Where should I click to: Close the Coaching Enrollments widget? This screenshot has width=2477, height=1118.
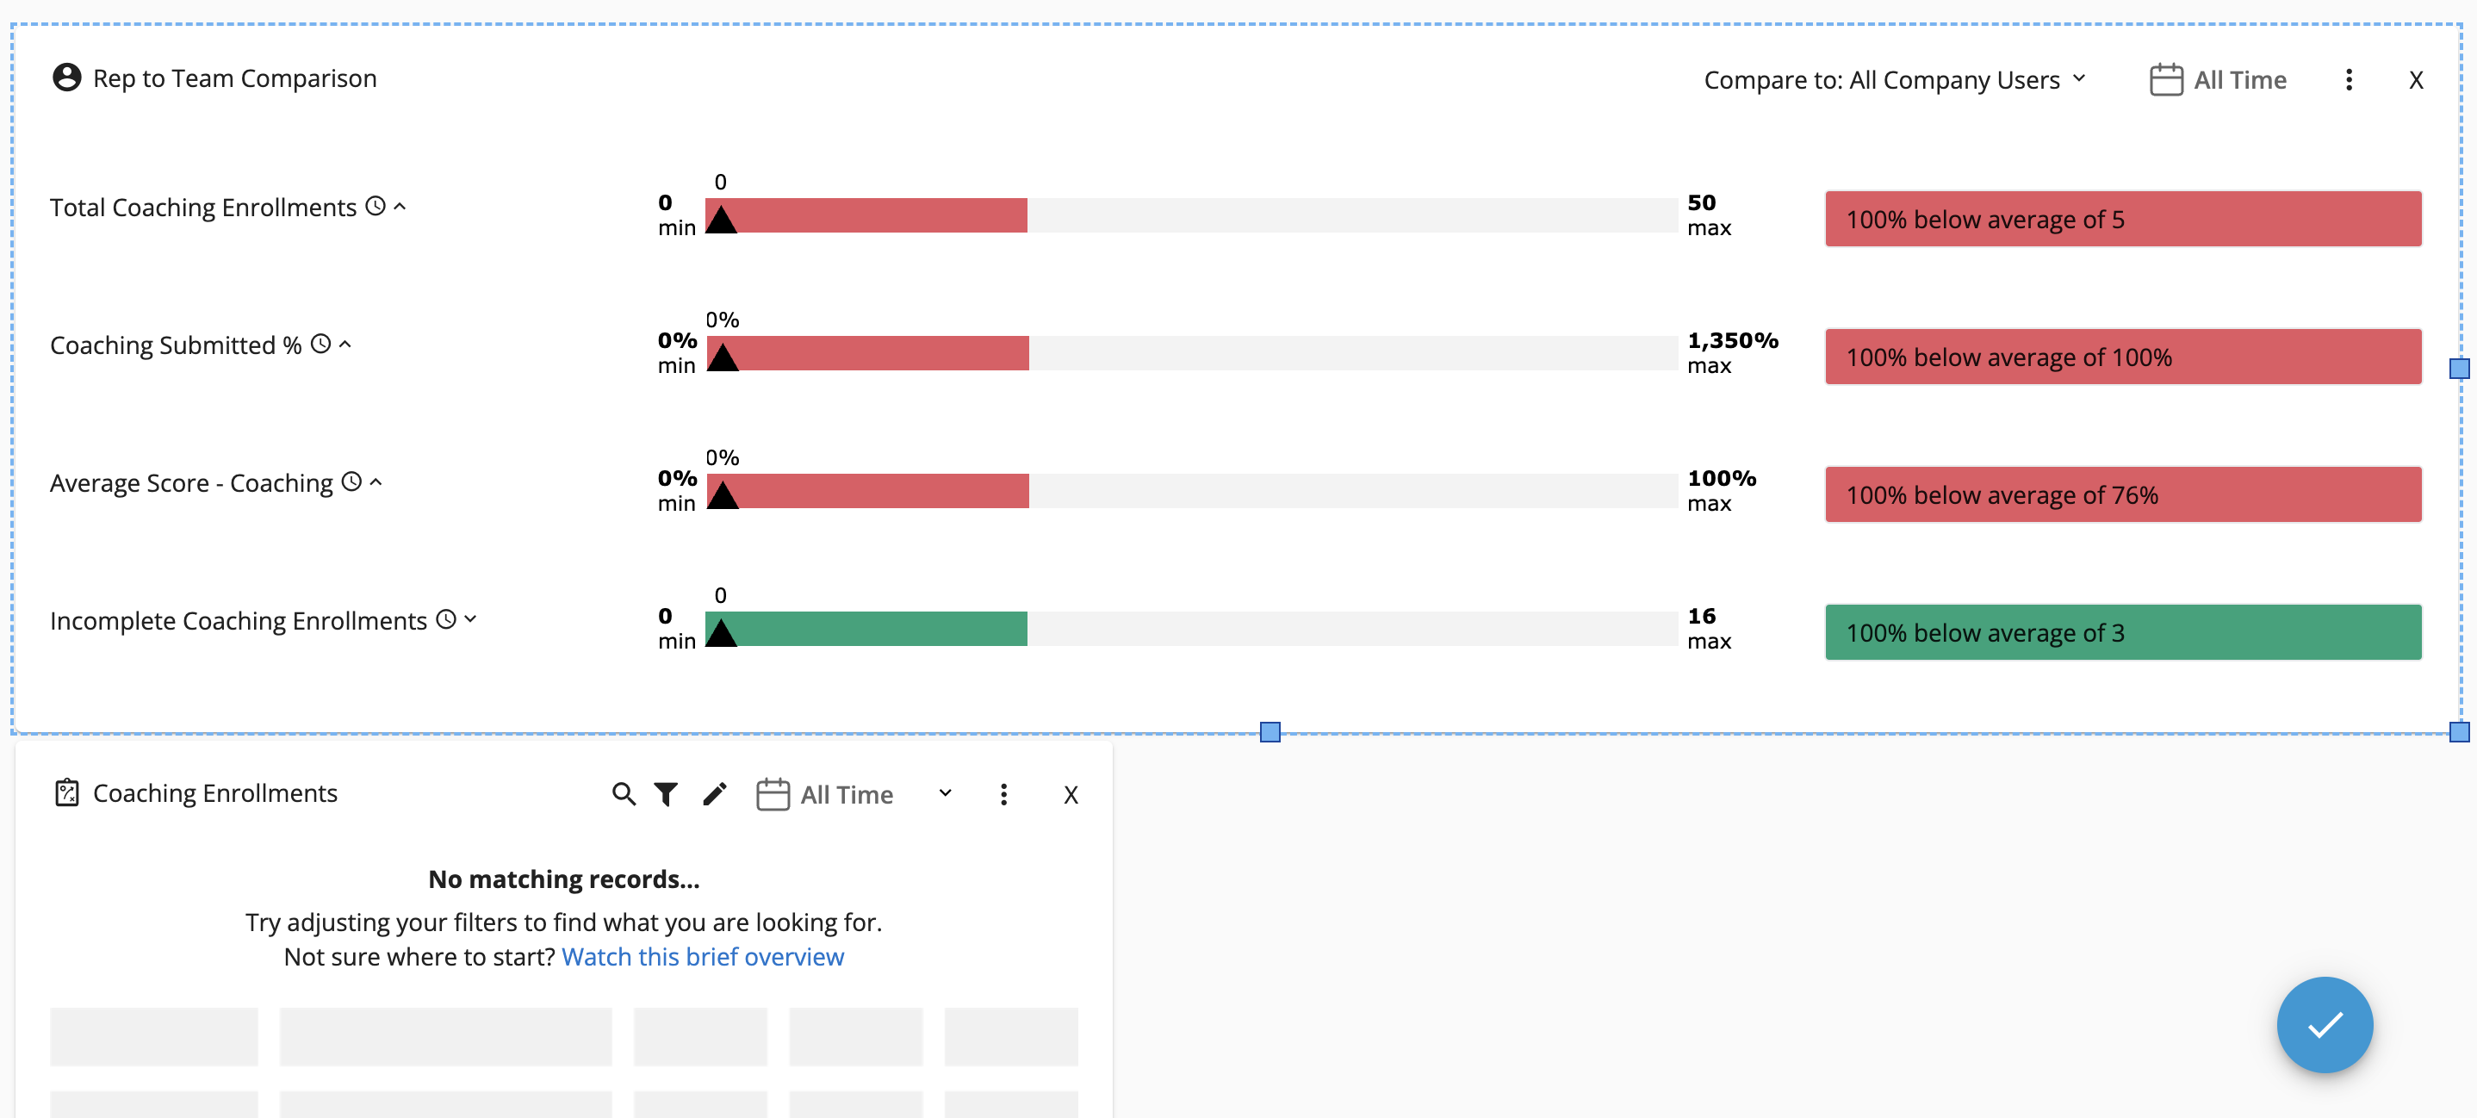coord(1071,795)
